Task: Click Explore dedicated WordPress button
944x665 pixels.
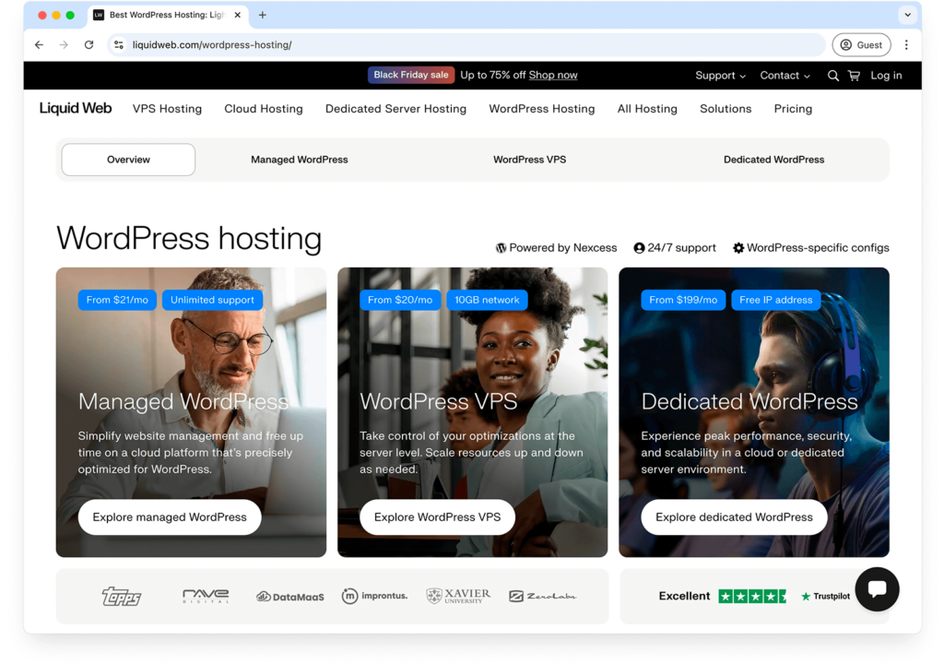Action: tap(734, 517)
